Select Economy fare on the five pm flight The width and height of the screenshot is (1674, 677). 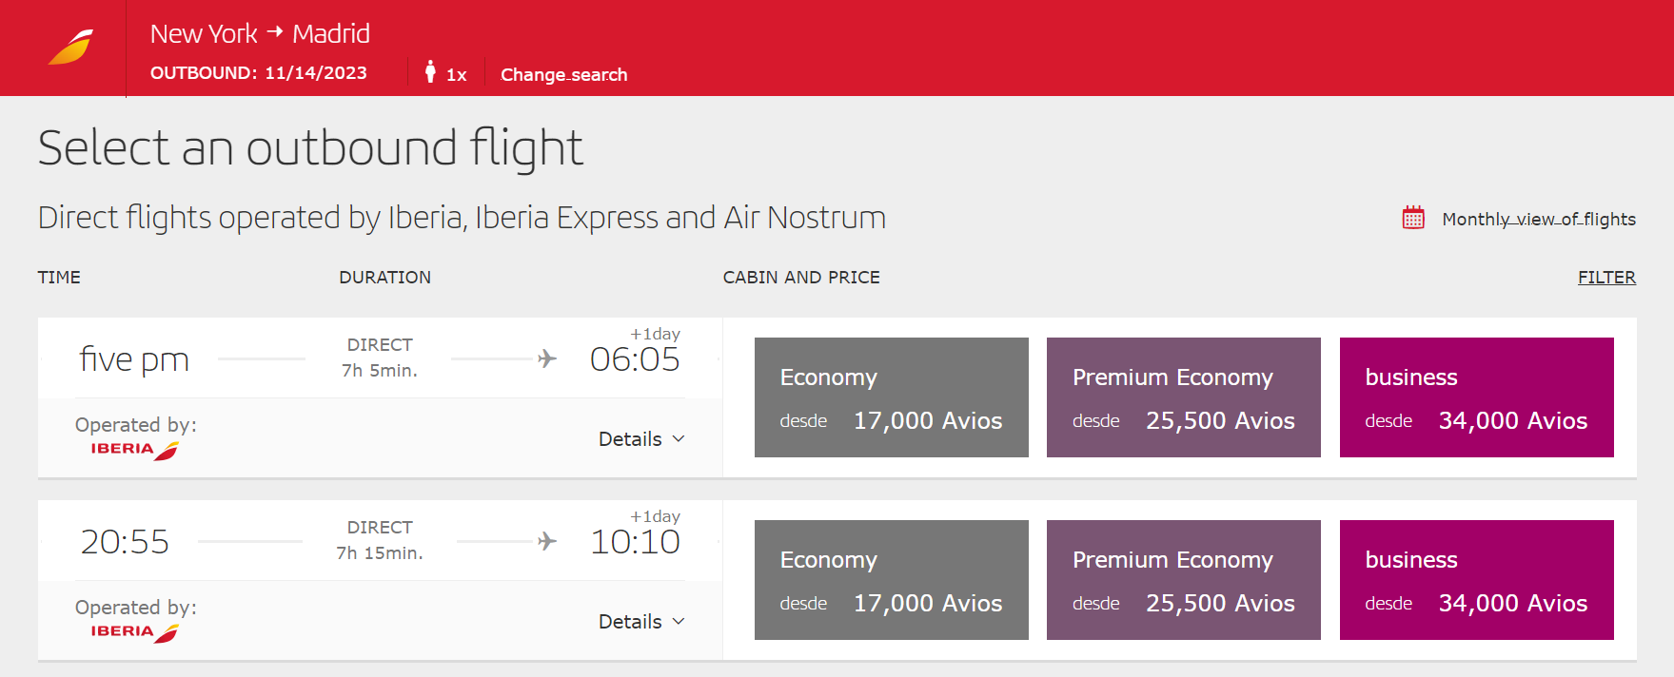891,397
